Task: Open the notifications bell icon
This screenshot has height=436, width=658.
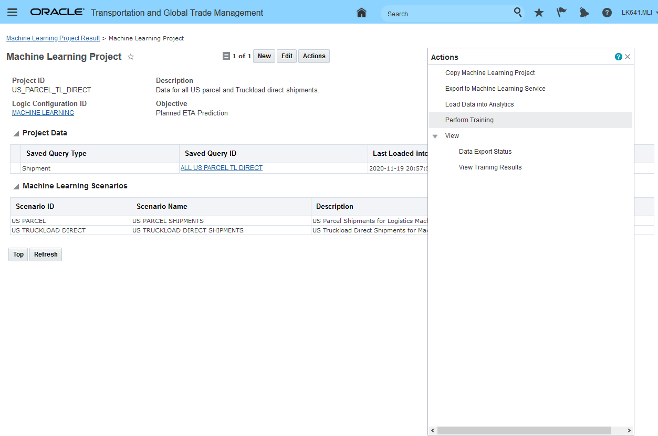Action: coord(584,13)
